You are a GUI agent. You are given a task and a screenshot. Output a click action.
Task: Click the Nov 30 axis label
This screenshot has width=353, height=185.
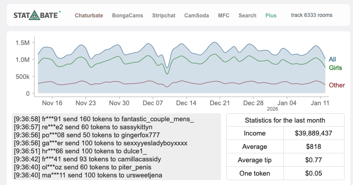119,103
